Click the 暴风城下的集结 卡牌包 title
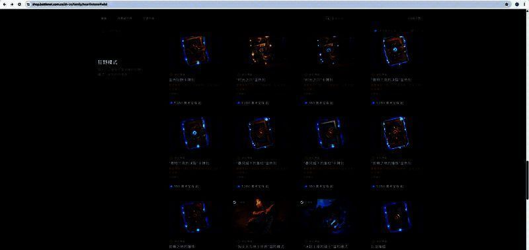 pyautogui.click(x=324, y=163)
